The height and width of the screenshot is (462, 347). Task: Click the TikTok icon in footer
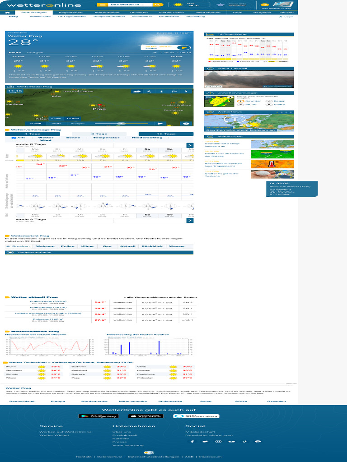pos(244,441)
